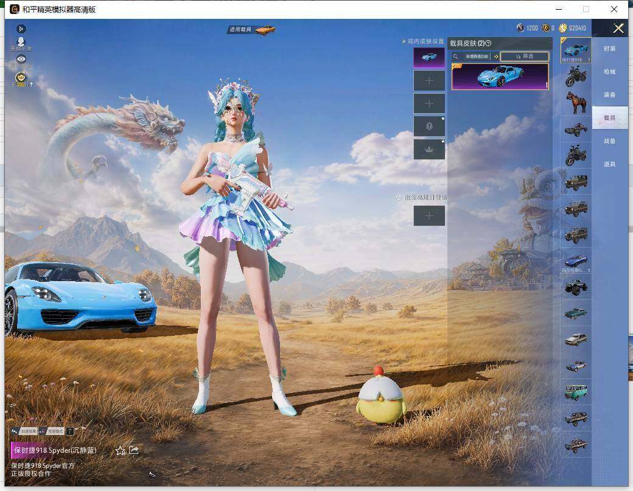Maximize the emulator window

coord(586,9)
